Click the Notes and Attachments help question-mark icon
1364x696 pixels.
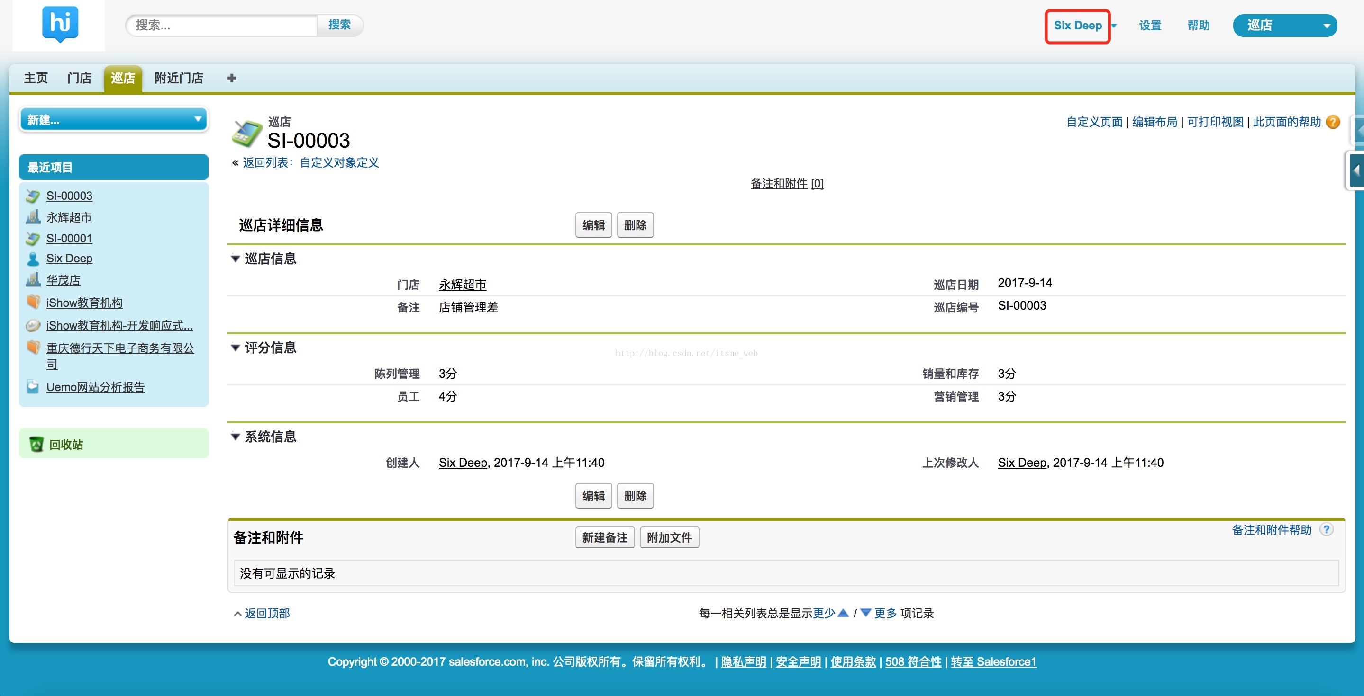1326,529
